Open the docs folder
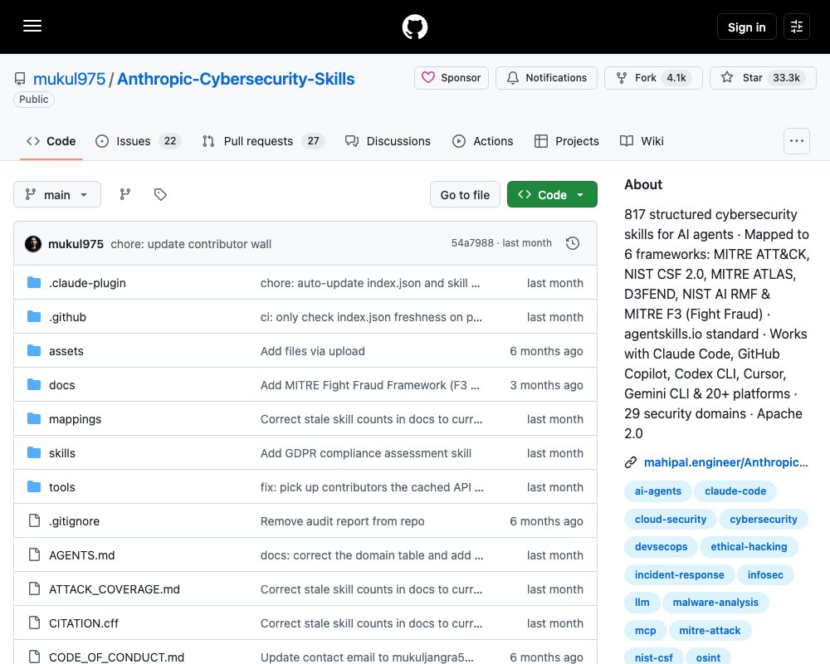This screenshot has height=664, width=830. click(62, 385)
